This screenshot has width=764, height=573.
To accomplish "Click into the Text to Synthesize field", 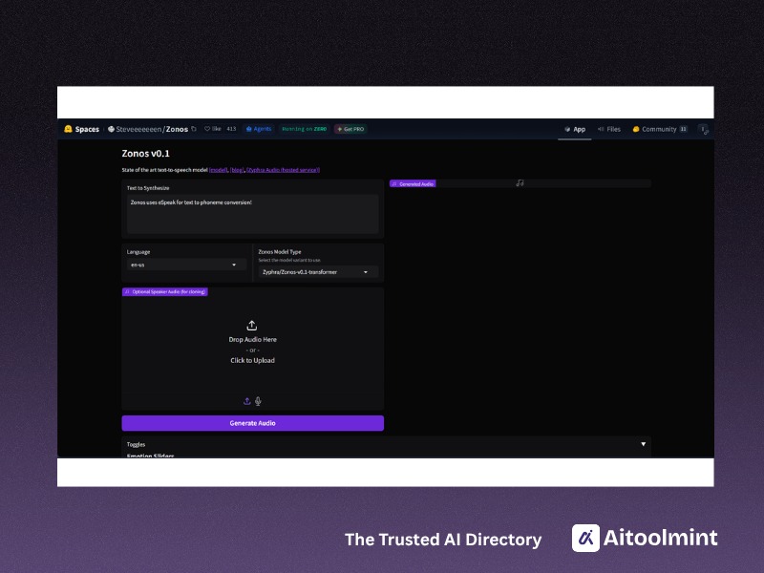I will click(x=252, y=214).
